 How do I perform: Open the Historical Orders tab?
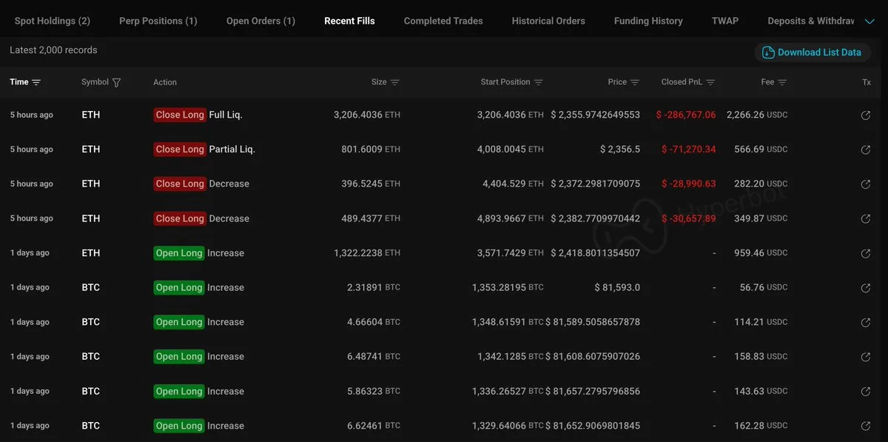tap(548, 21)
